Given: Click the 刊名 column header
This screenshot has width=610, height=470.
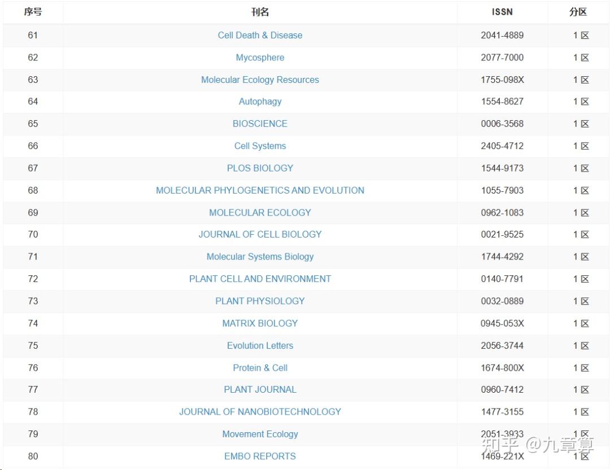Looking at the screenshot, I should (260, 12).
